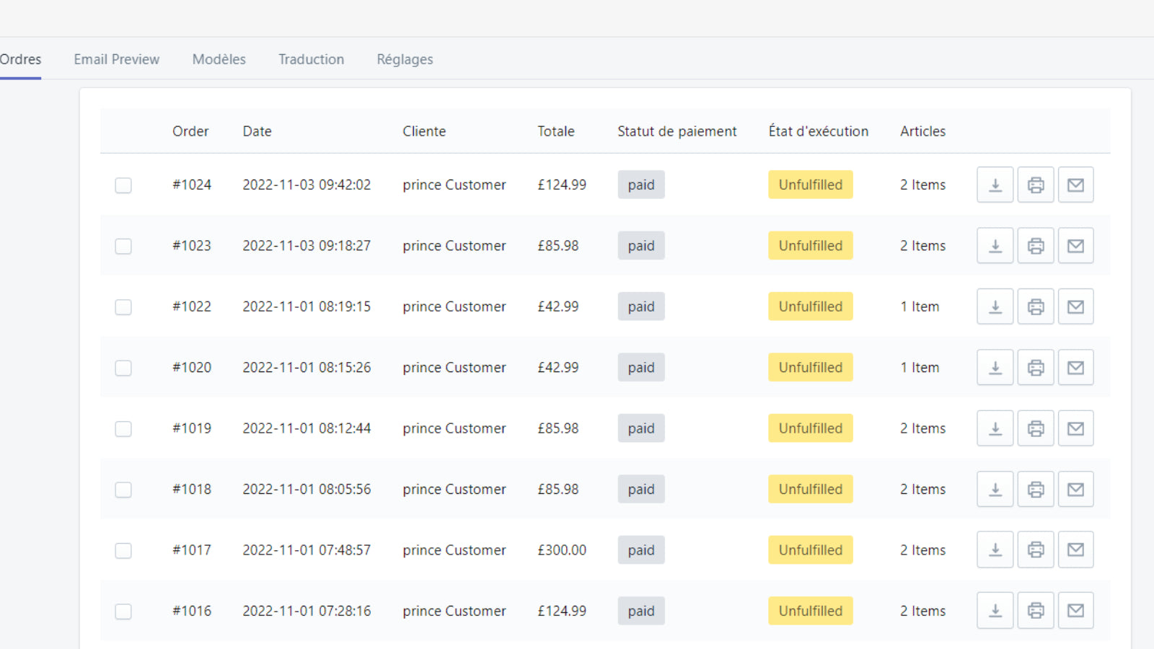1154x649 pixels.
Task: Open the Modèles tab
Action: (x=219, y=59)
